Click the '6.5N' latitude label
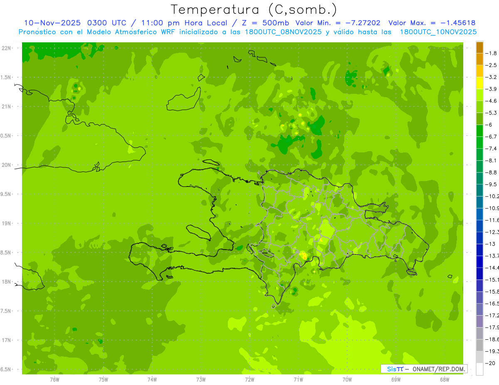The width and height of the screenshot is (499, 385). (6, 369)
